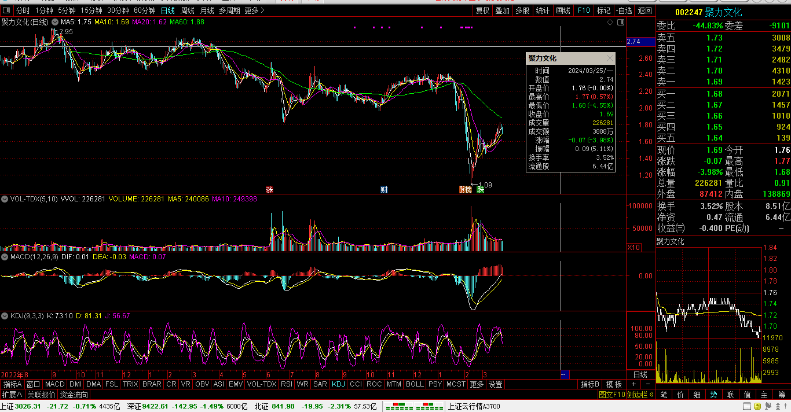Click the 日线 label on time axis

639,375
